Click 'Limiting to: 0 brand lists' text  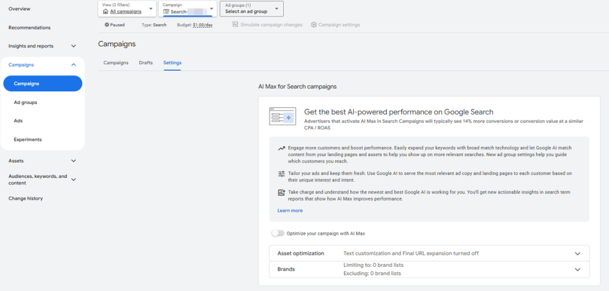[x=374, y=265]
